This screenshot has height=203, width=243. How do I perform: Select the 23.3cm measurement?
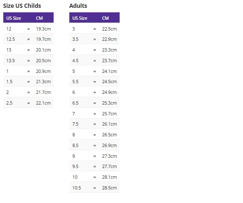click(109, 50)
